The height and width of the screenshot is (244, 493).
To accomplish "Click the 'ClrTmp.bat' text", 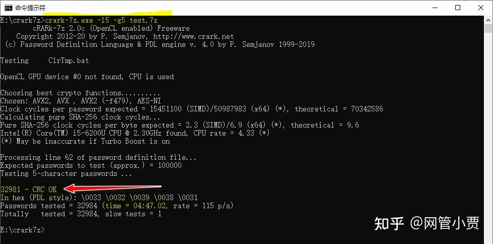I will pos(68,60).
